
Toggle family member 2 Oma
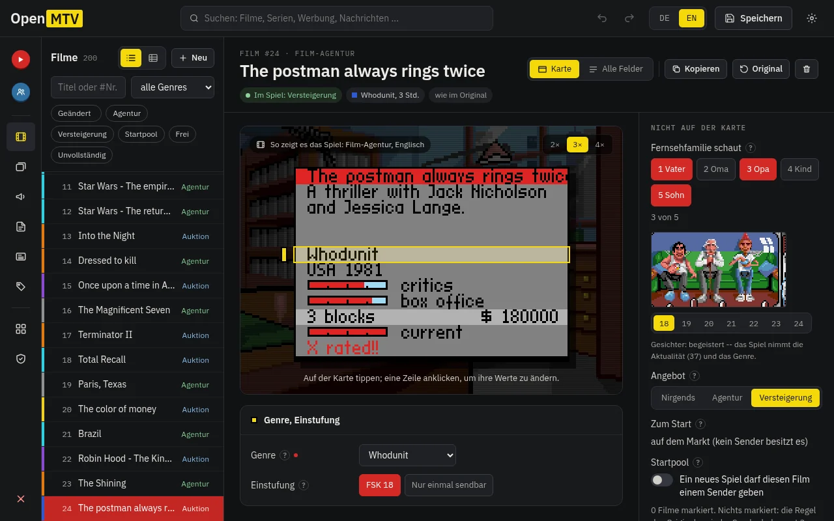[716, 169]
